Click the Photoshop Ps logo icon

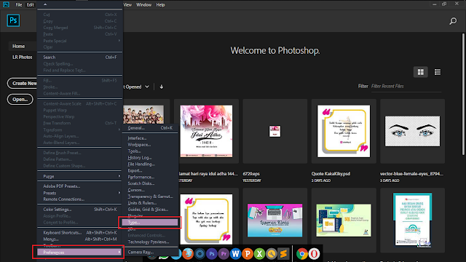pos(13,20)
